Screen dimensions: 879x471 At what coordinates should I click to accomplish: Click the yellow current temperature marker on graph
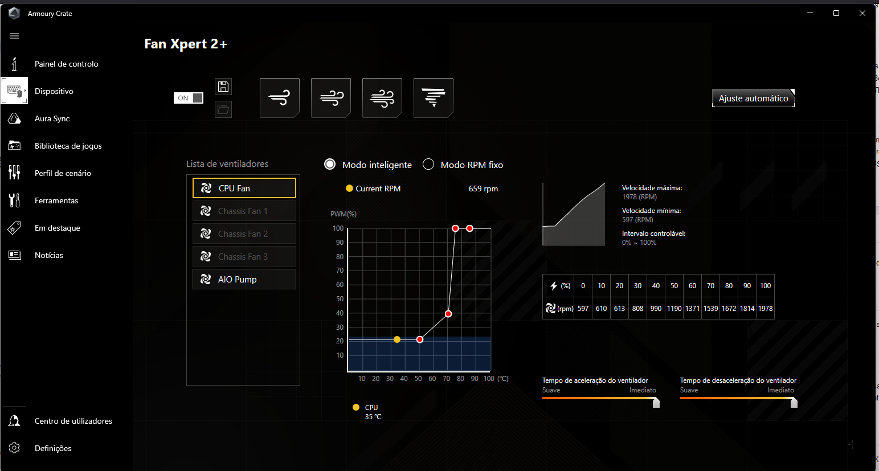(x=397, y=339)
